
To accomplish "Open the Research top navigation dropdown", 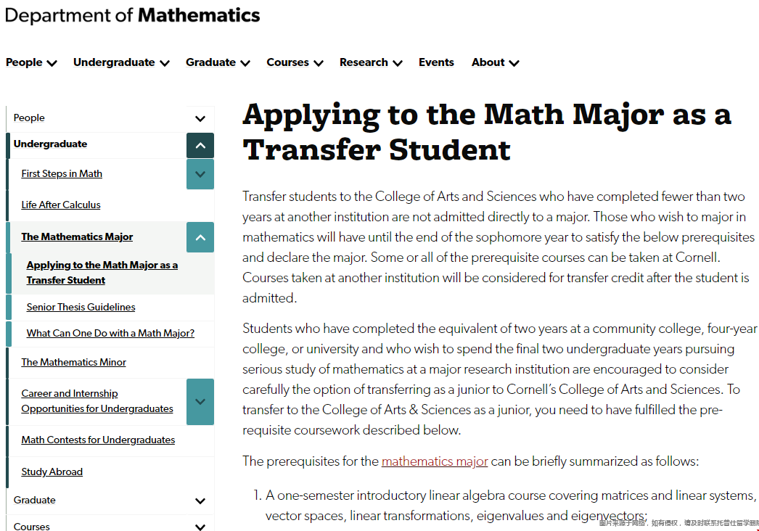I will coord(371,62).
